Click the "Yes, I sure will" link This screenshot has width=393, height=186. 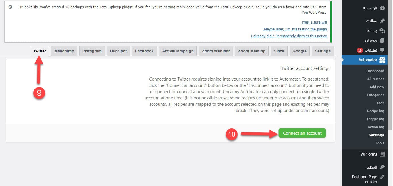tap(314, 22)
